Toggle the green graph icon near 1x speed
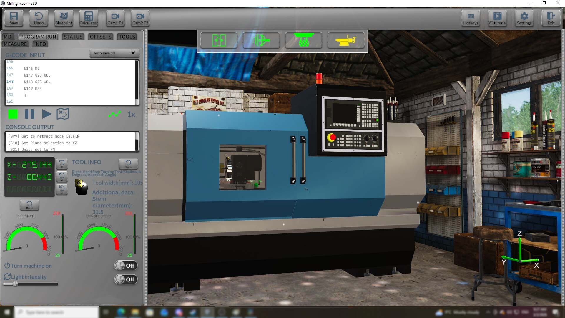565x318 pixels. 114,114
